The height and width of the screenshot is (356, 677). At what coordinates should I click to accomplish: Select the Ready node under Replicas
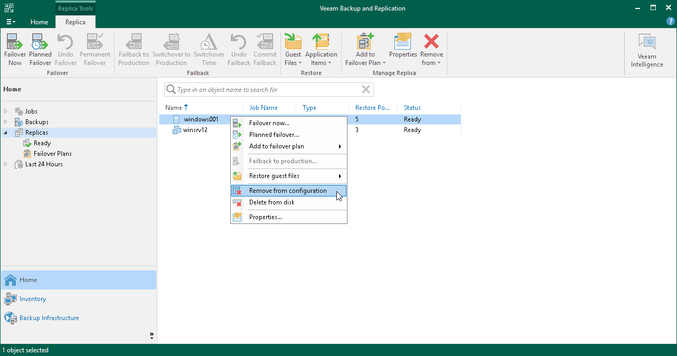[42, 143]
